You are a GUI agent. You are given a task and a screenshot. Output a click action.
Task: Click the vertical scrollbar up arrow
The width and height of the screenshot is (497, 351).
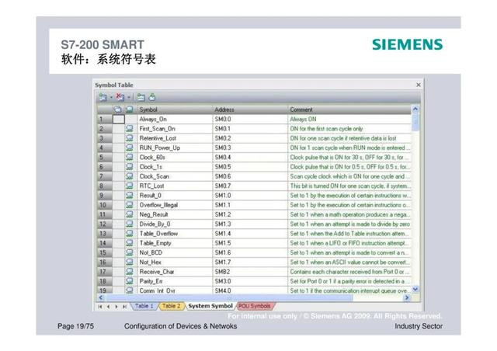coord(415,109)
